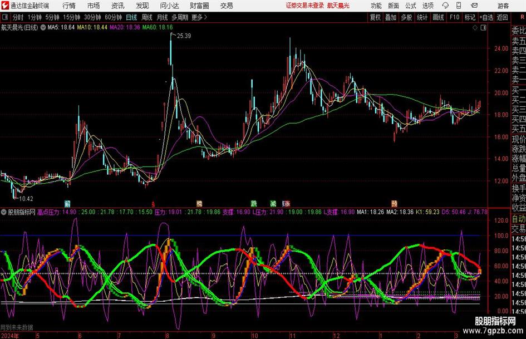This screenshot has width=526, height=339.
Task: Click the 10.42 low price label
Action: [26, 199]
